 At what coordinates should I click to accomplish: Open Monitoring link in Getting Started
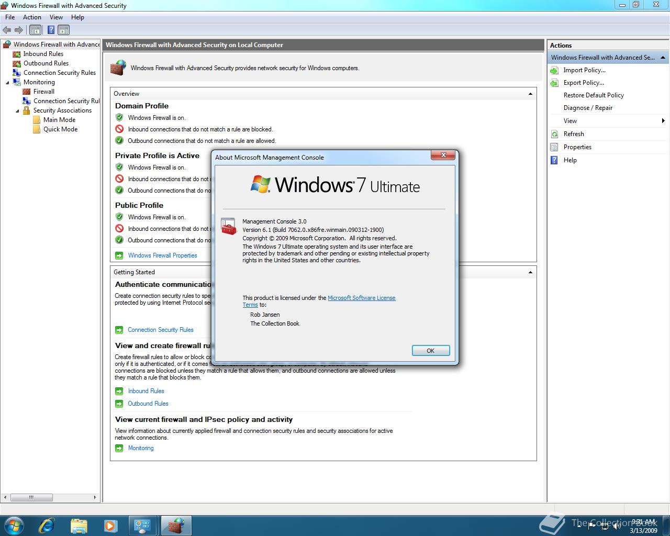[141, 448]
